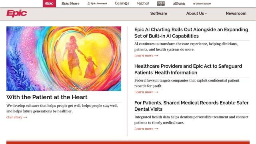Viewport: 256px width, 144px height.
Task: Expand the About Us dropdown
Action: 196,13
